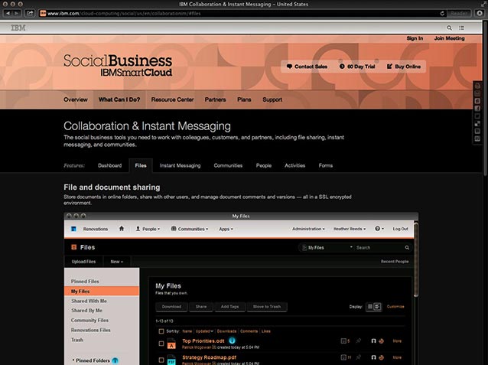The image size is (488, 365).
Task: Click the info icon beside Top Priorities.odt
Action: point(232,341)
